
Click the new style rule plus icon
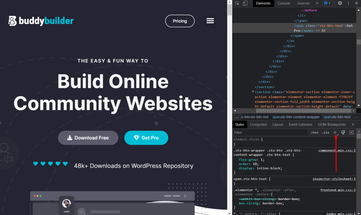point(335,132)
